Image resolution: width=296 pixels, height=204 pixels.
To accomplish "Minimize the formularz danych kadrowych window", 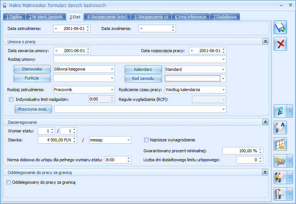I will tap(281, 6).
